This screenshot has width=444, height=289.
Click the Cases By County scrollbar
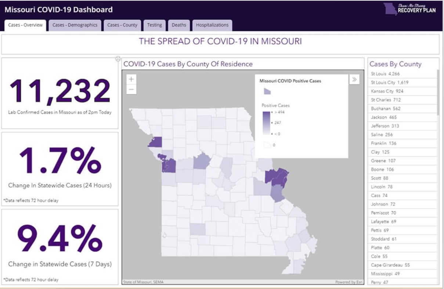pyautogui.click(x=437, y=92)
